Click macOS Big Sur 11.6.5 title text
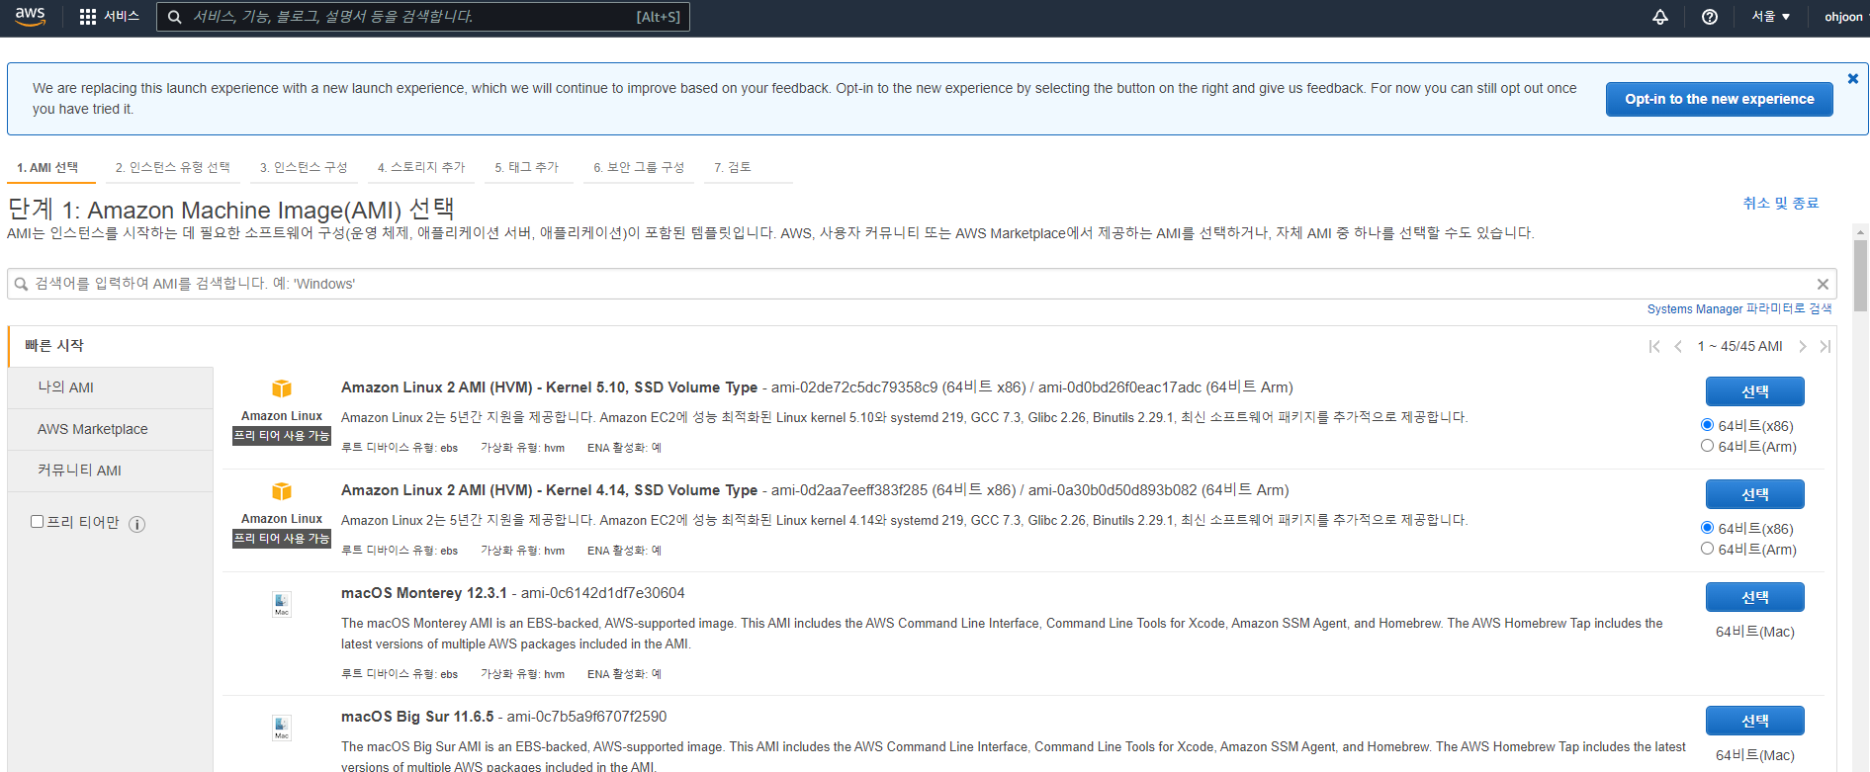 (x=417, y=717)
